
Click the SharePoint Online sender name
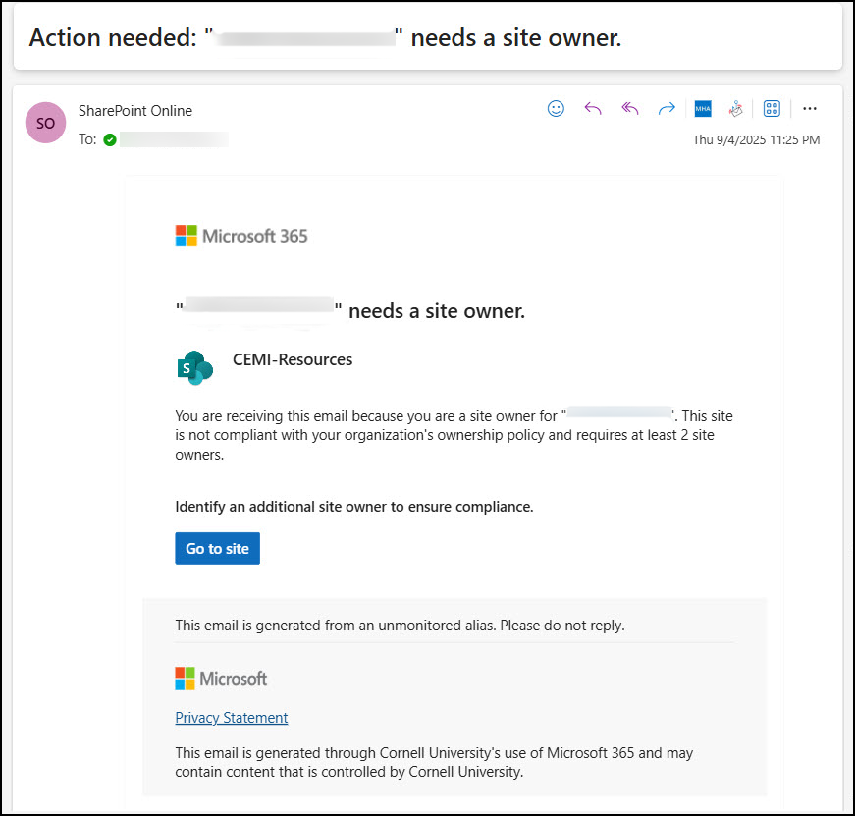pos(135,111)
